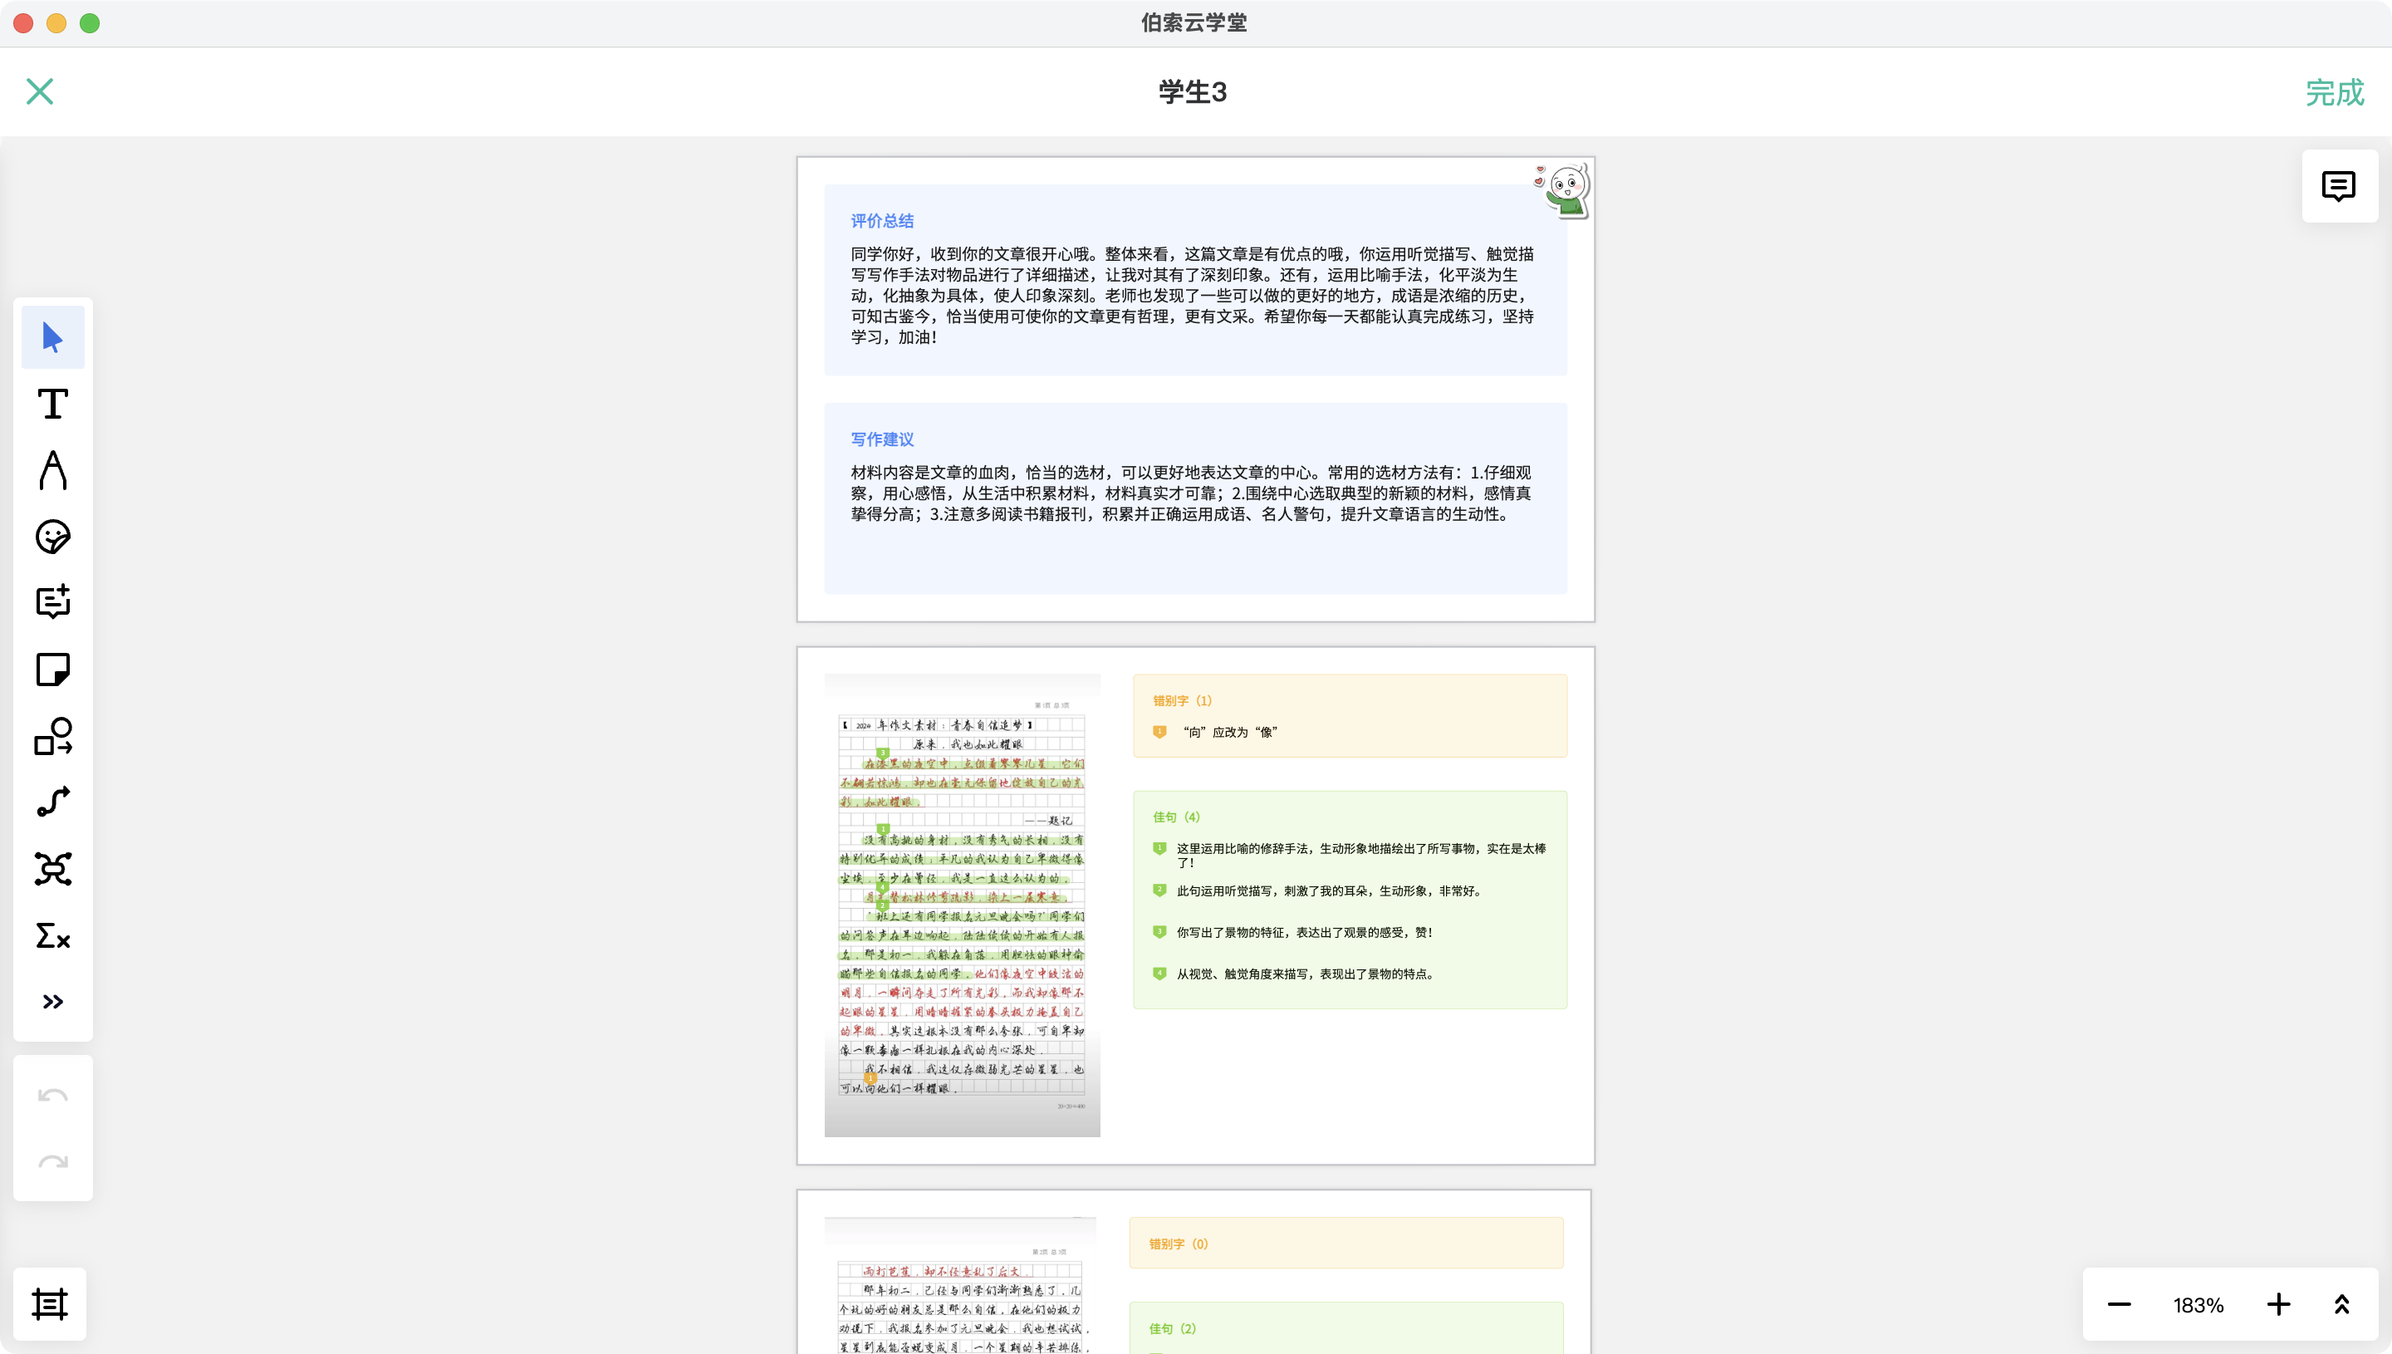
Task: Close the 学生3 view with X
Action: pyautogui.click(x=40, y=91)
